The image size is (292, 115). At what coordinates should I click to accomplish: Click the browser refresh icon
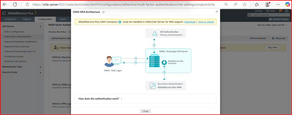(x=15, y=5)
